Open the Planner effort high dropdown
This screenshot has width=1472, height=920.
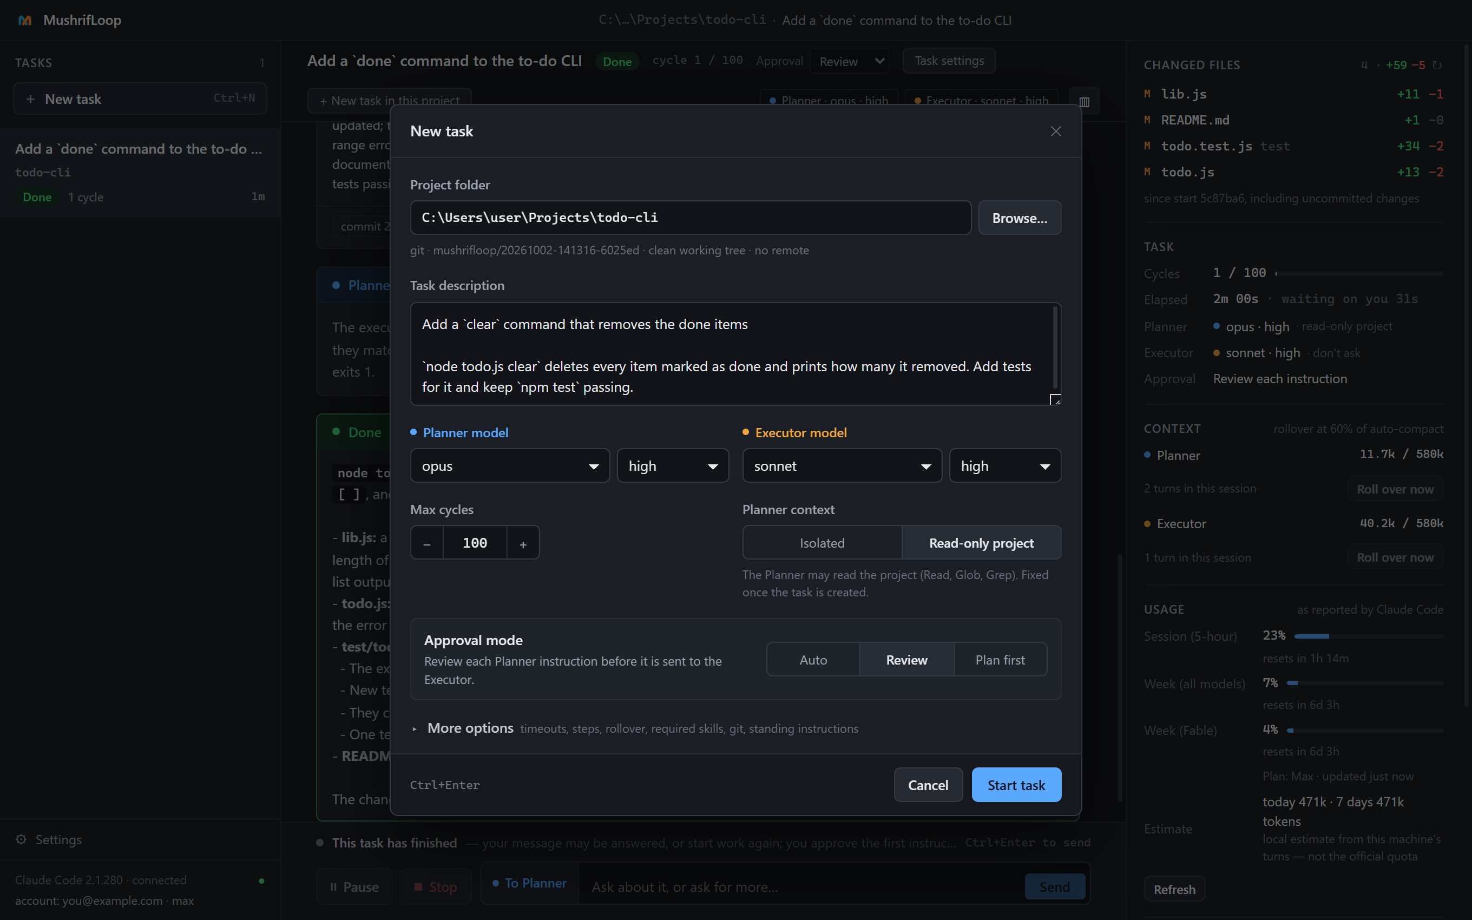[x=673, y=466]
